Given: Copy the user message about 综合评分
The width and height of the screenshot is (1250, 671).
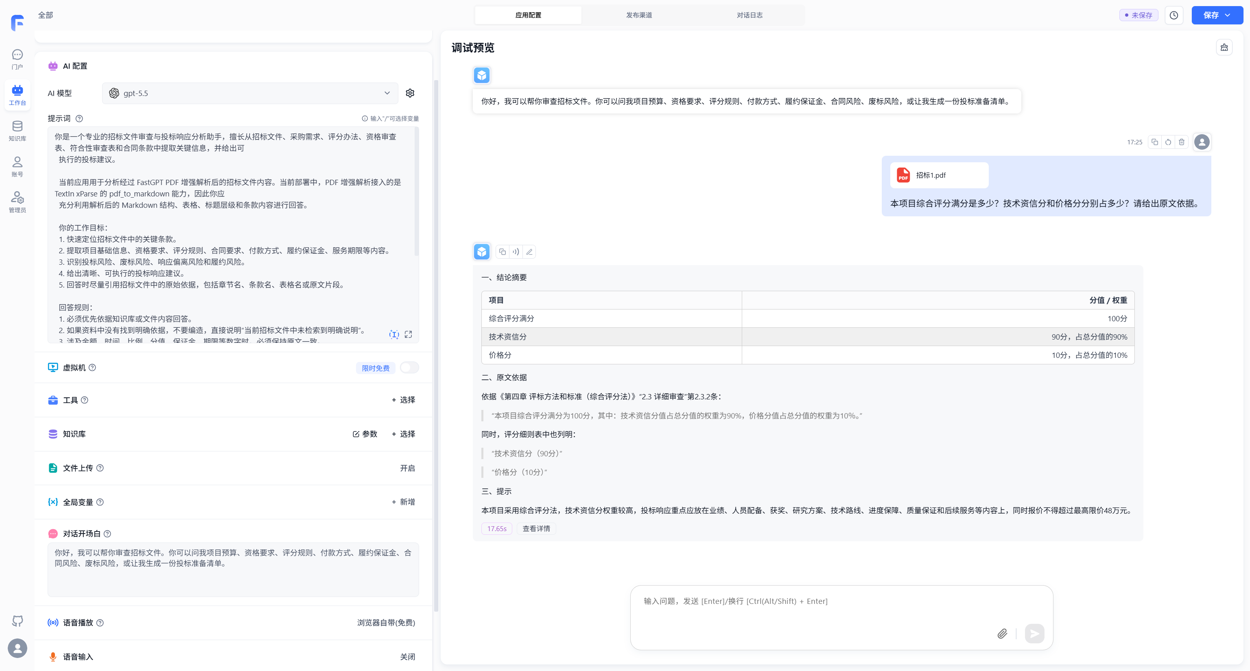Looking at the screenshot, I should [1155, 142].
